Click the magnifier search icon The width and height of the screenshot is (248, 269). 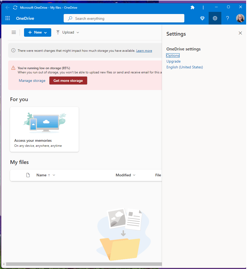pyautogui.click(x=70, y=18)
